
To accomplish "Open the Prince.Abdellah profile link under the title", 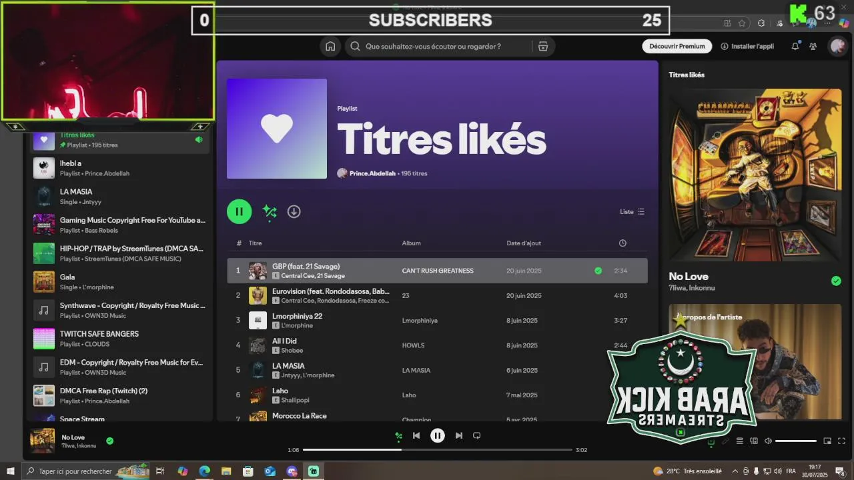I will pyautogui.click(x=372, y=173).
